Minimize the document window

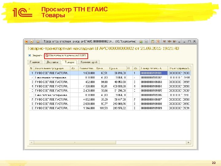tap(184, 41)
